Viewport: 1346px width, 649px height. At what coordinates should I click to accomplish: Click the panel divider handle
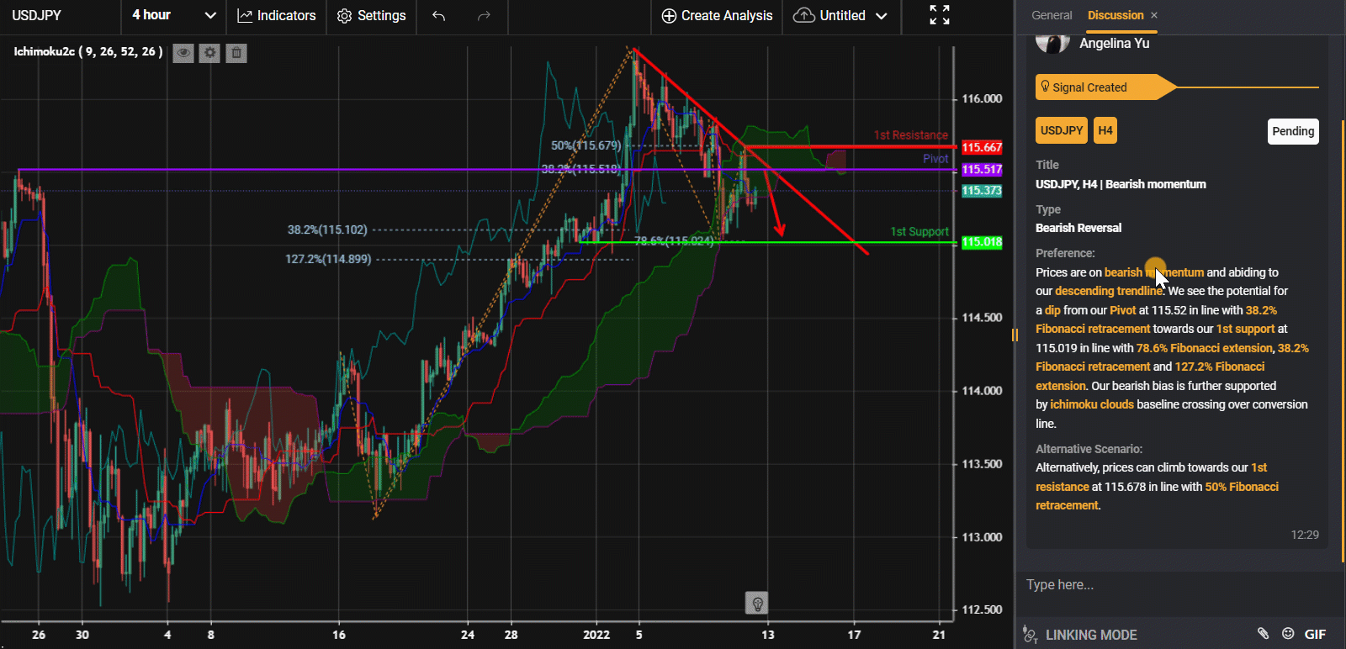coord(1015,335)
